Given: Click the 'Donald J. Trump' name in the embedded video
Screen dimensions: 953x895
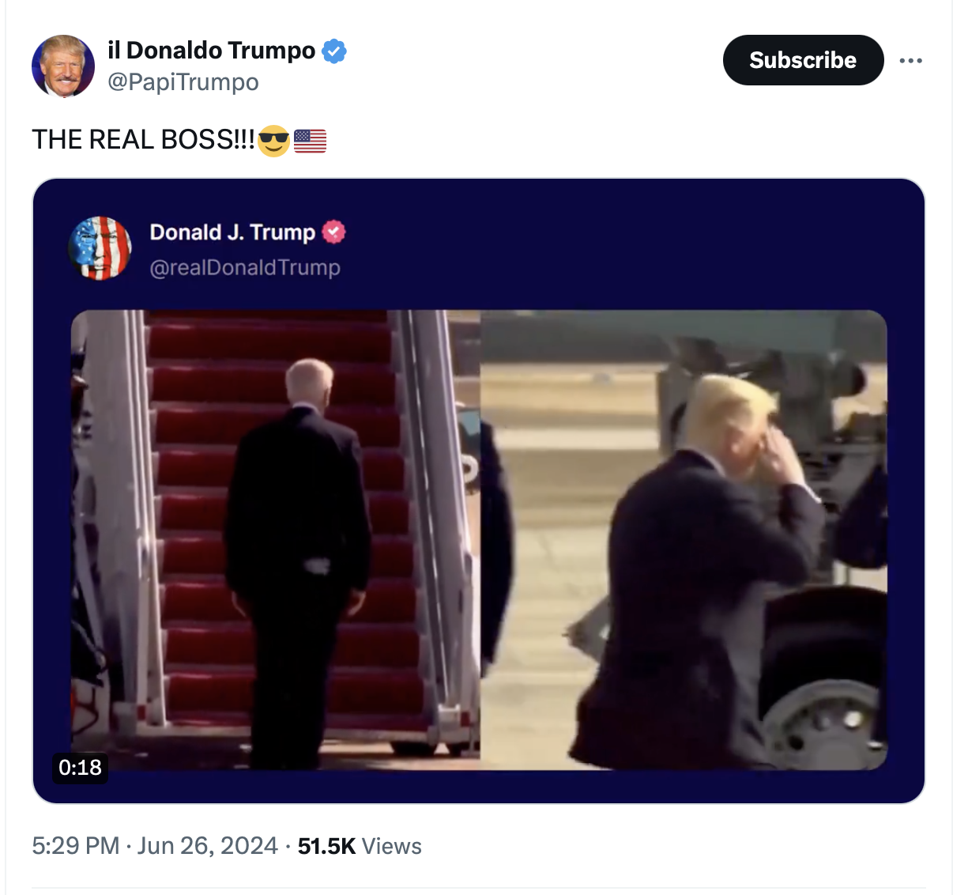Looking at the screenshot, I should 232,232.
